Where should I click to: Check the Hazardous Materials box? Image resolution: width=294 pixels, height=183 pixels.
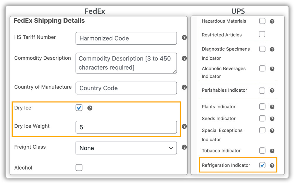click(x=262, y=21)
